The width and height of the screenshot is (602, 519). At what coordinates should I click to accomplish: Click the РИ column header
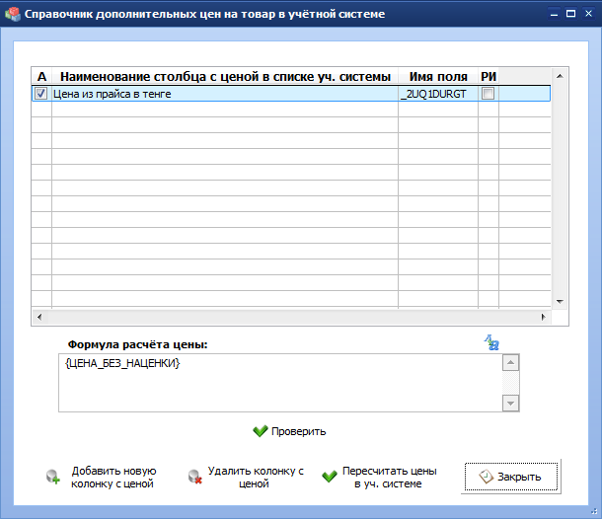point(489,76)
